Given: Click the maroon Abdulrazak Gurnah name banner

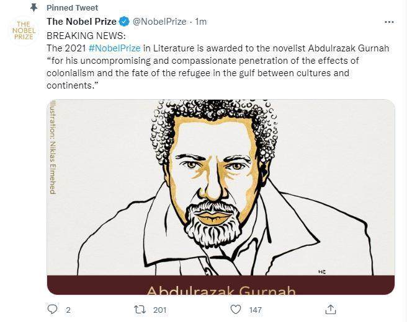Looking at the screenshot, I should (221, 286).
